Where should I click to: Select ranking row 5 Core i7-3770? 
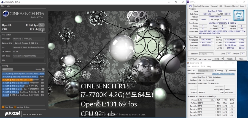(23, 86)
